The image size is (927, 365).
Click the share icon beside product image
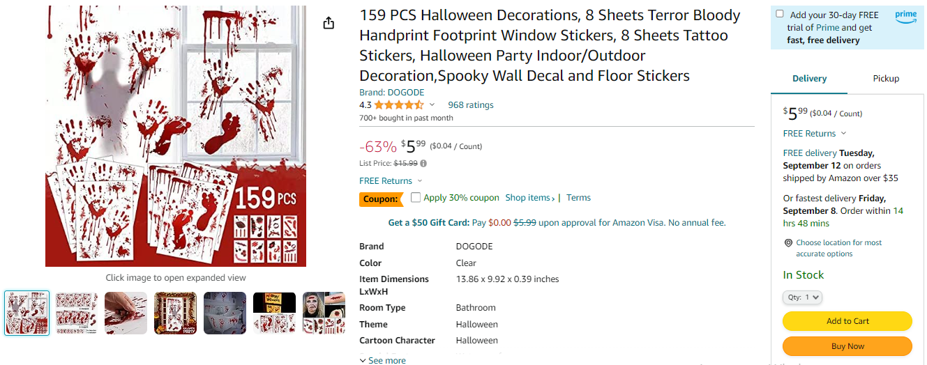point(329,23)
